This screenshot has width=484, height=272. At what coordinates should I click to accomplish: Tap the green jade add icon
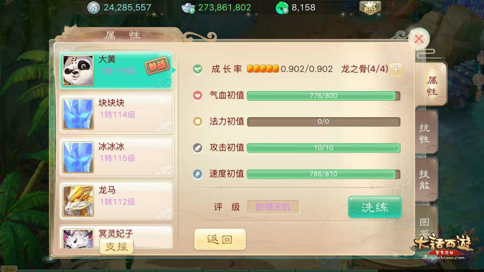[x=282, y=8]
